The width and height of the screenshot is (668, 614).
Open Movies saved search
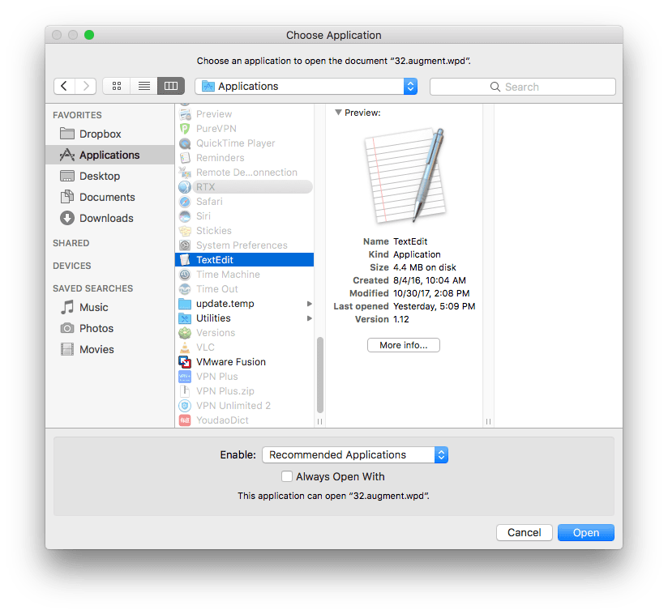[x=110, y=350]
